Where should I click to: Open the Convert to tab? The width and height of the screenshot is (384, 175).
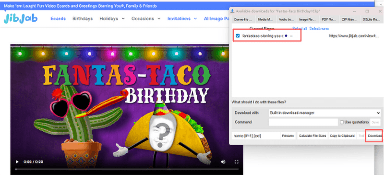click(243, 19)
